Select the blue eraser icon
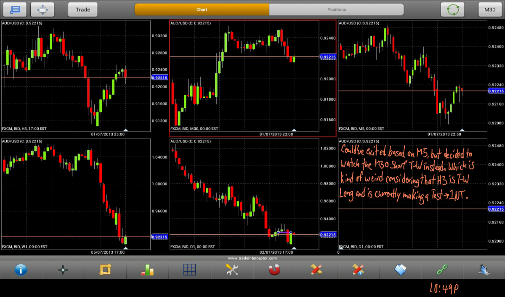This screenshot has width=505, height=297. tap(400, 270)
